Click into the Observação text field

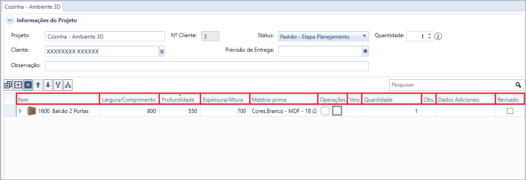click(x=207, y=66)
